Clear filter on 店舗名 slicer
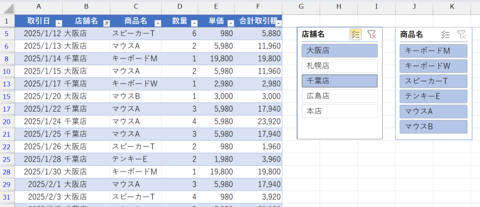The width and height of the screenshot is (480, 207). coord(372,34)
